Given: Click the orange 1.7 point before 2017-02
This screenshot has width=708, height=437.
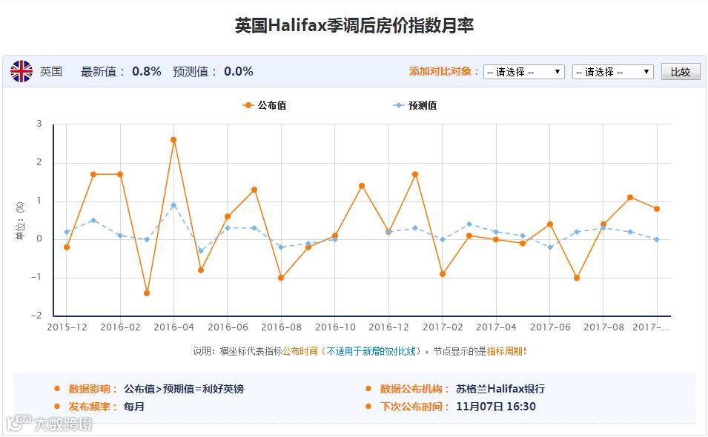Looking at the screenshot, I should click(x=415, y=174).
